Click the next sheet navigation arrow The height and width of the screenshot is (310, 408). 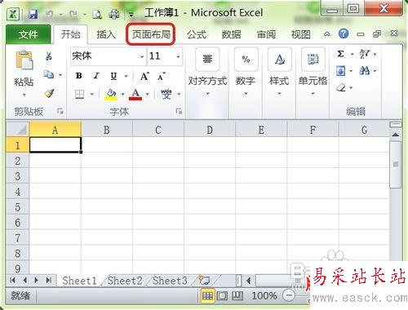pyautogui.click(x=36, y=280)
